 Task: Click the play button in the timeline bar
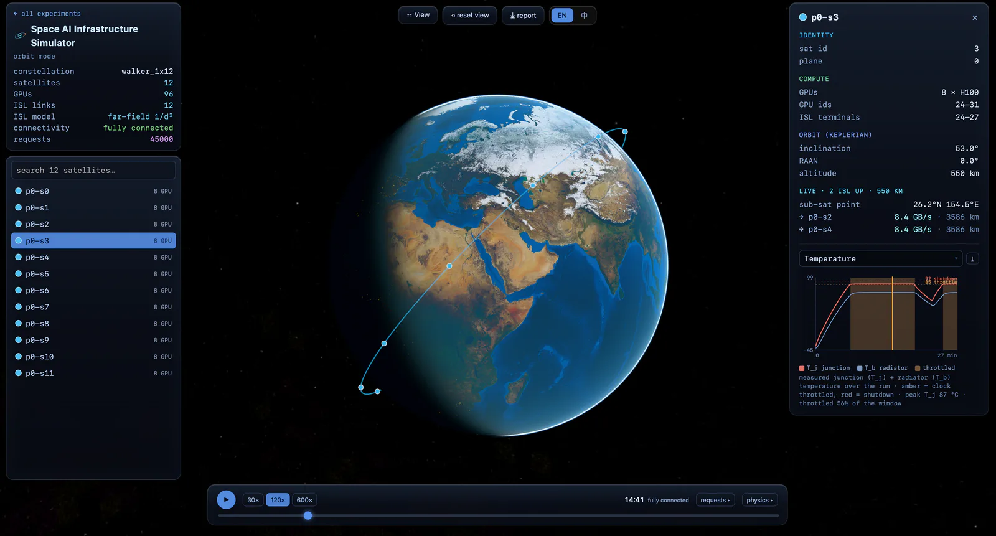[x=226, y=500]
